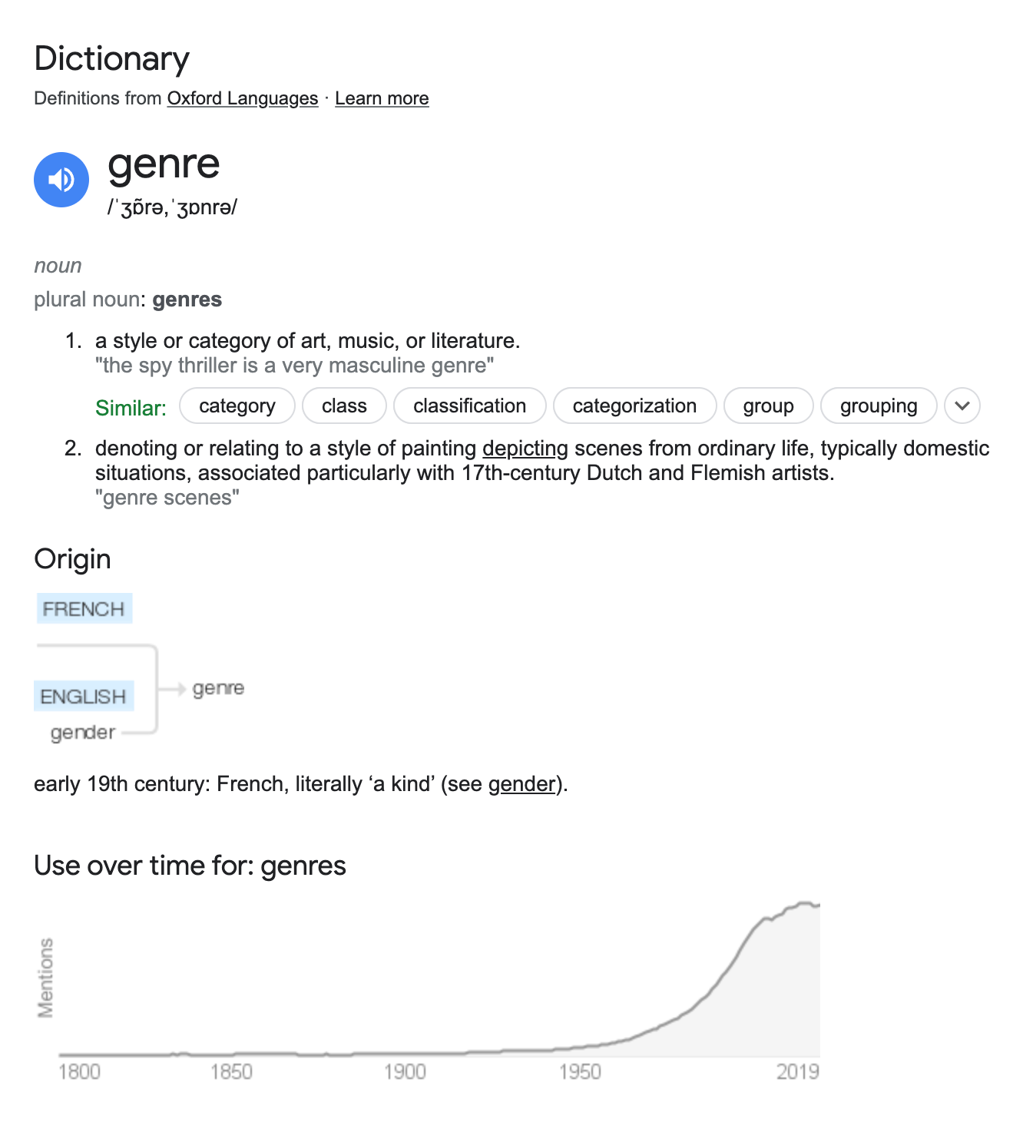
Task: Click the ENGLISH label in origin diagram
Action: point(84,696)
